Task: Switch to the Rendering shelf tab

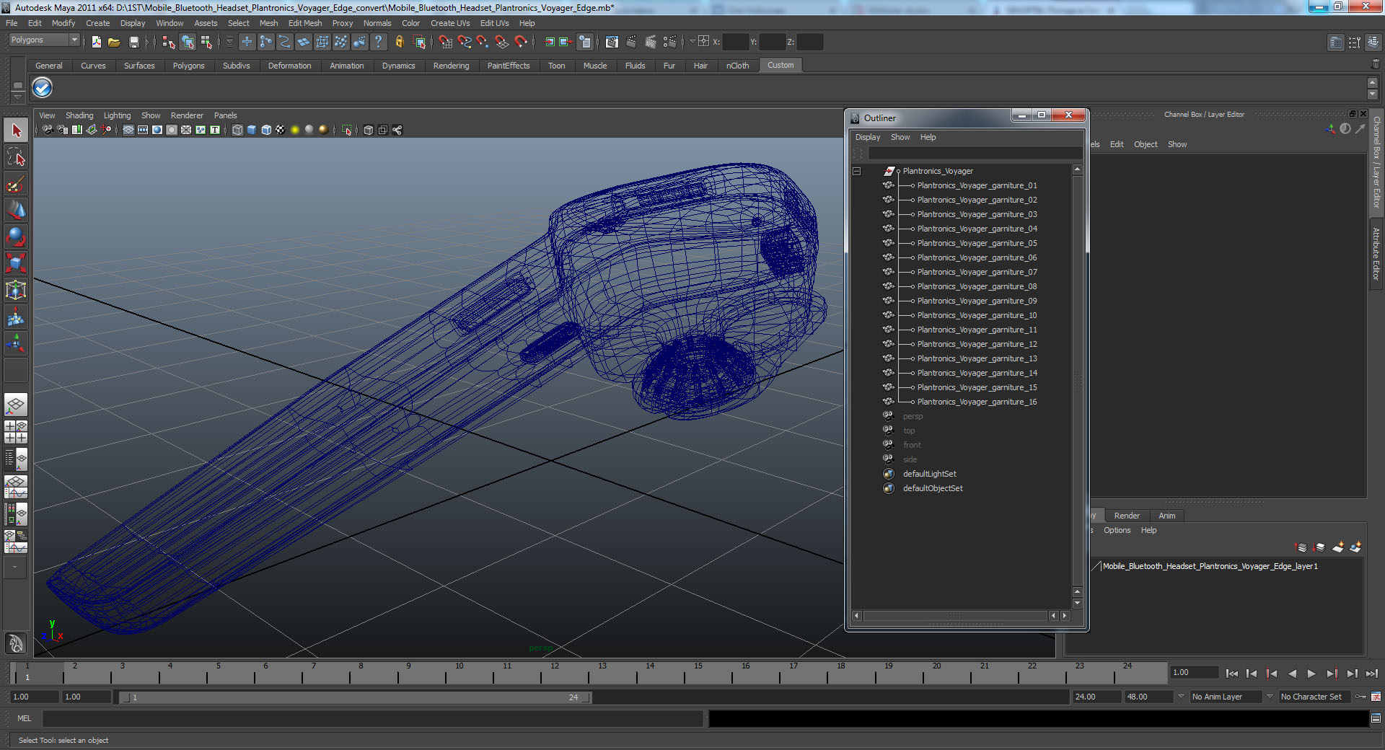Action: [451, 66]
